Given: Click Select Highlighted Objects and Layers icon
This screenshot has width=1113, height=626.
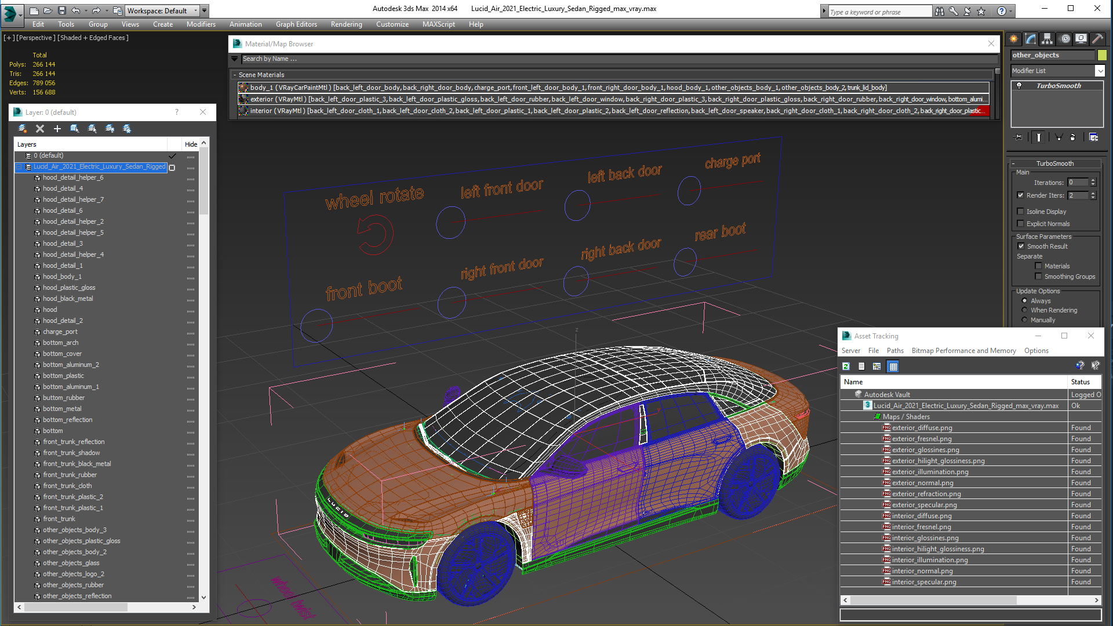Looking at the screenshot, I should coord(75,129).
